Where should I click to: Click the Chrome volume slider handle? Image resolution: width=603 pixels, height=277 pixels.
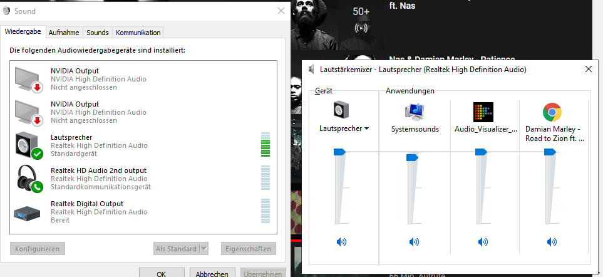pyautogui.click(x=550, y=152)
